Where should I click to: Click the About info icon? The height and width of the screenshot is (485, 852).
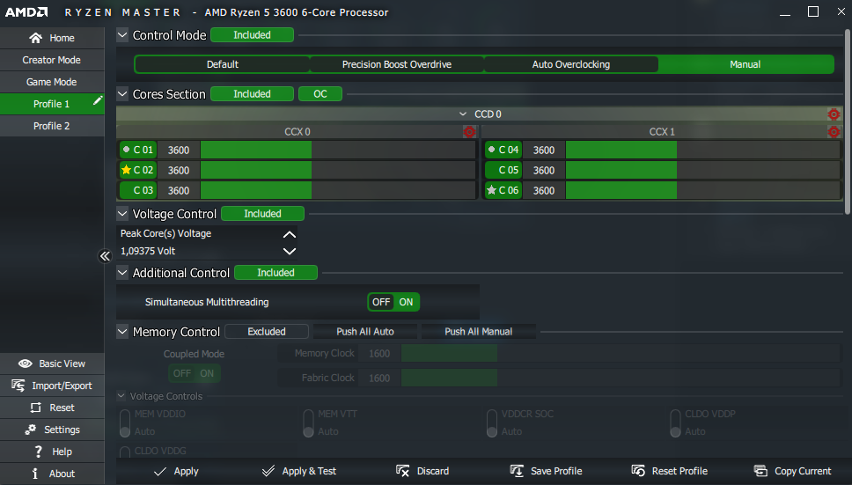point(35,474)
